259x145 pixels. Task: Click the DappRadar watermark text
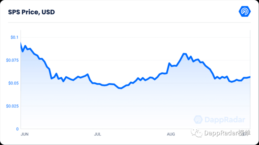click(225, 120)
